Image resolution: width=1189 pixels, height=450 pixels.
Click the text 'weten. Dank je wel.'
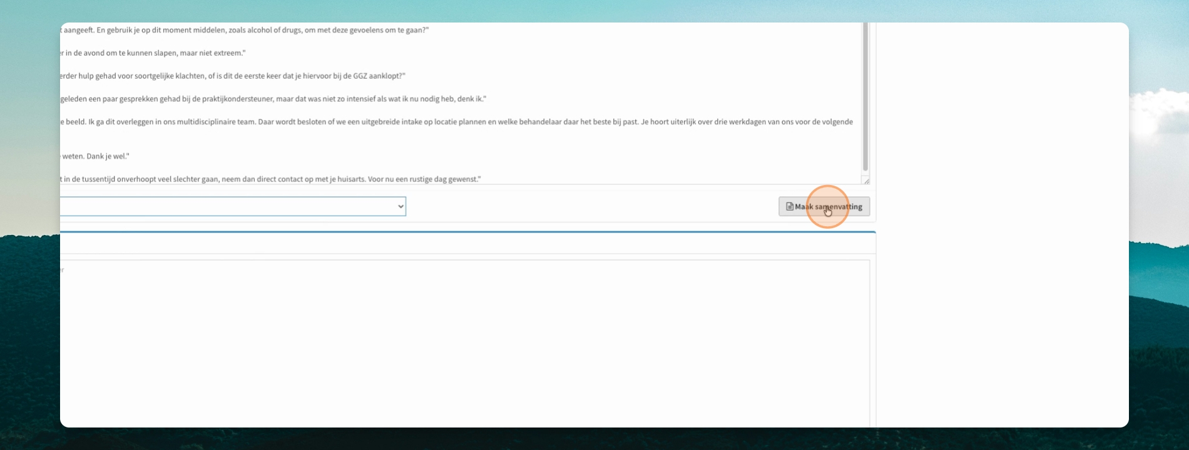coord(96,156)
